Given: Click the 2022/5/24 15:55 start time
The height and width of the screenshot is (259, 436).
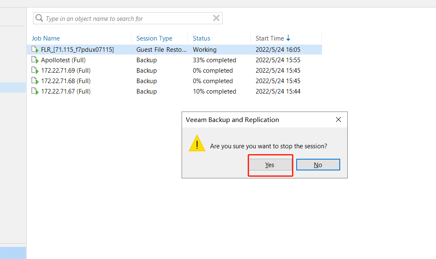Looking at the screenshot, I should point(278,60).
